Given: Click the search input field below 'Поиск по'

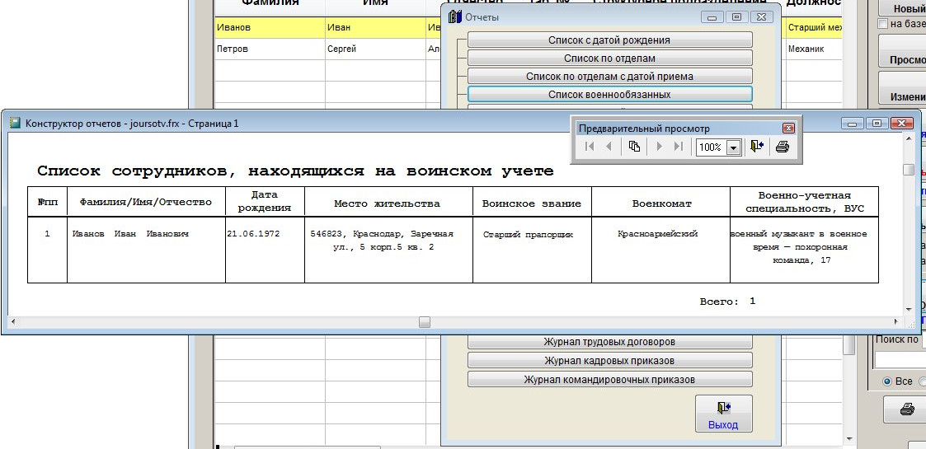Looking at the screenshot, I should [x=900, y=360].
